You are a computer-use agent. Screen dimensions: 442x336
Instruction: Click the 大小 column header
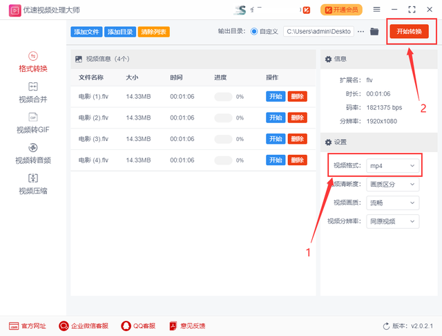[x=132, y=77]
